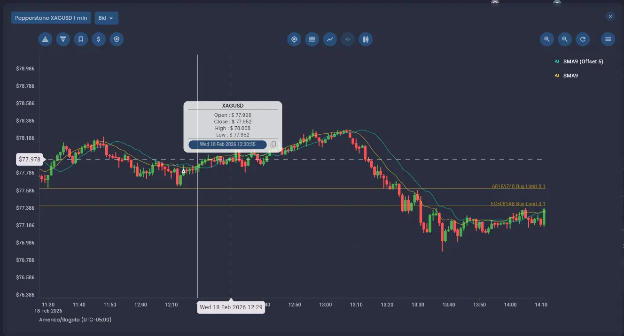This screenshot has width=624, height=336.
Task: Zoom in on the chart
Action: click(x=546, y=39)
